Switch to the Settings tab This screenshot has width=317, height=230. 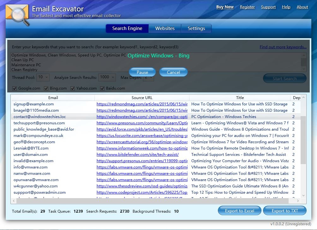196,28
